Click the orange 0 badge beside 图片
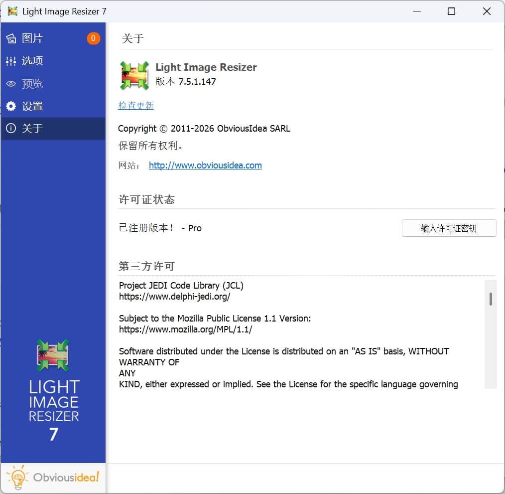The height and width of the screenshot is (494, 505). point(93,38)
